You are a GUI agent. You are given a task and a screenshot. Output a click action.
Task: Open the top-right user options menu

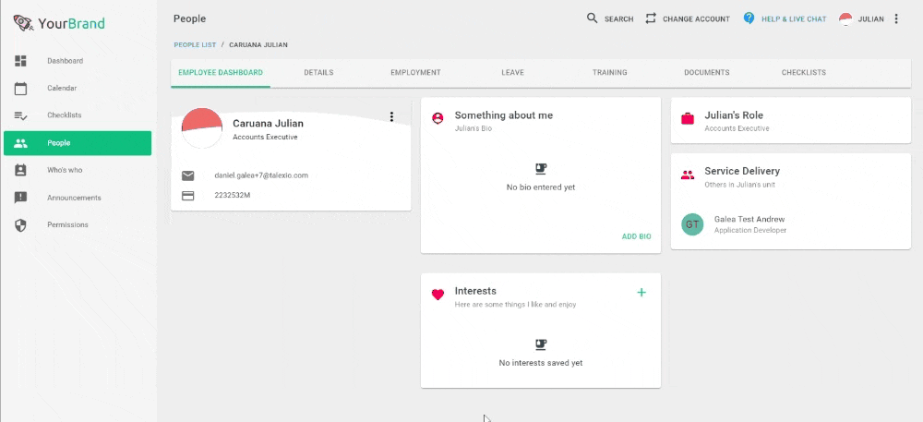(896, 18)
